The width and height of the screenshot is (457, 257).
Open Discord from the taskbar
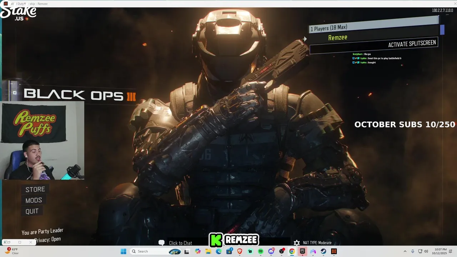tap(271, 251)
